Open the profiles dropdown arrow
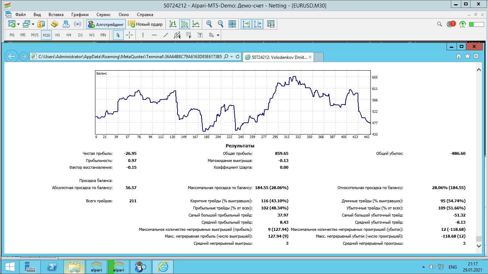This screenshot has height=274, width=488. pyautogui.click(x=33, y=24)
